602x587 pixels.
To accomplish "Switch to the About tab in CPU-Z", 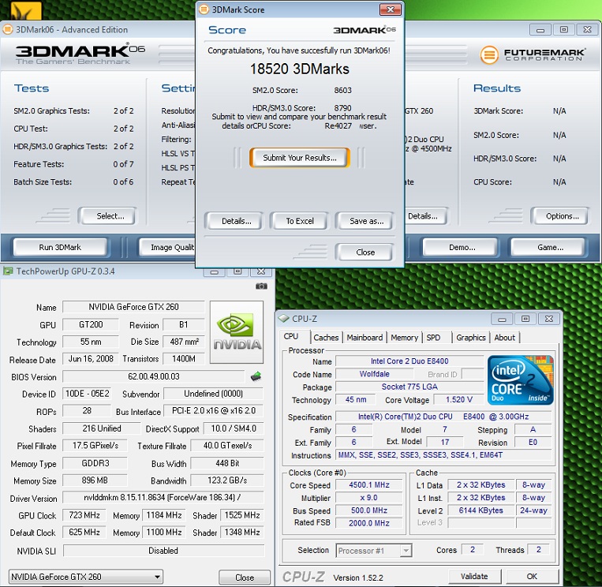I will point(504,338).
